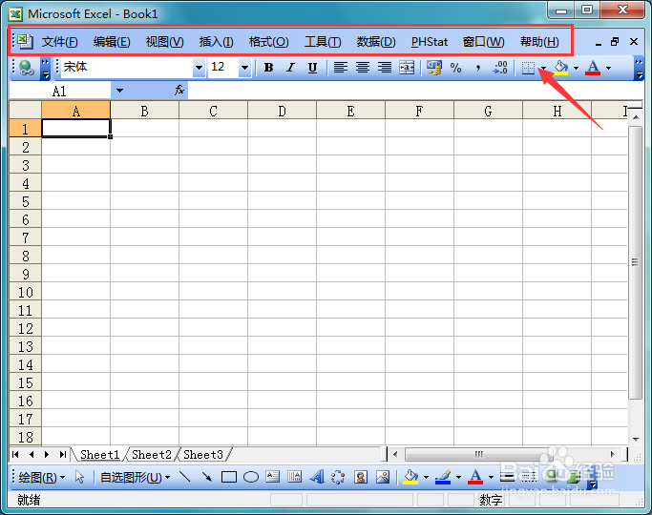Select the Rectangle drawing tool
This screenshot has width=652, height=515.
click(x=229, y=477)
